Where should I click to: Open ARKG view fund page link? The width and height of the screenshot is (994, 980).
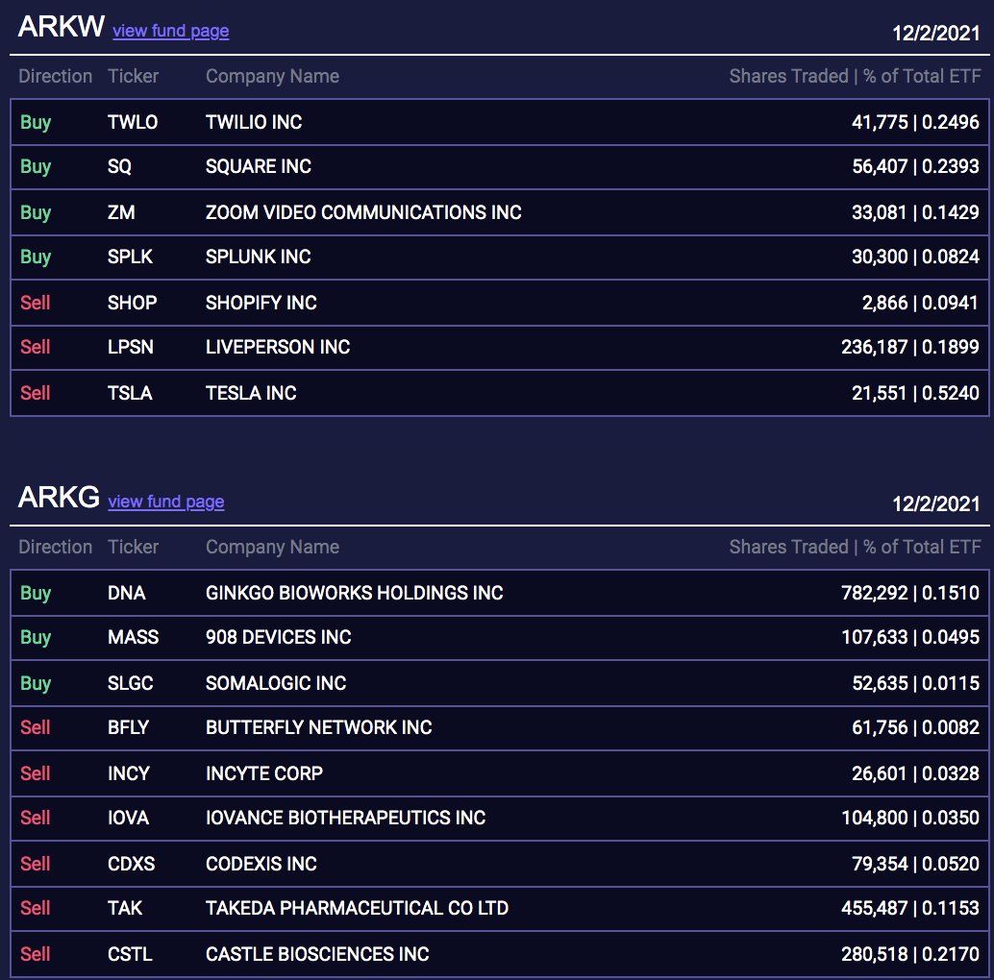click(166, 502)
